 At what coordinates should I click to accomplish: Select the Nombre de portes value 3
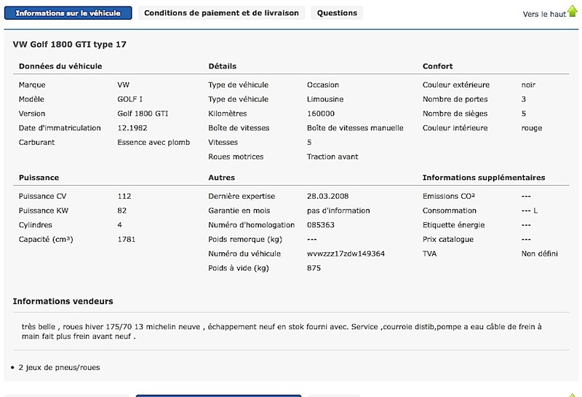(x=523, y=99)
